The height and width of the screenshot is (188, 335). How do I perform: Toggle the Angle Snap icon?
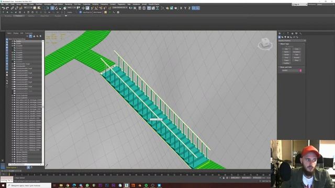[96, 8]
